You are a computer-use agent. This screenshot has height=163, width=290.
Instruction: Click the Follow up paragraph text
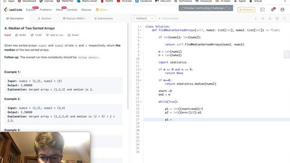pyautogui.click(x=52, y=58)
